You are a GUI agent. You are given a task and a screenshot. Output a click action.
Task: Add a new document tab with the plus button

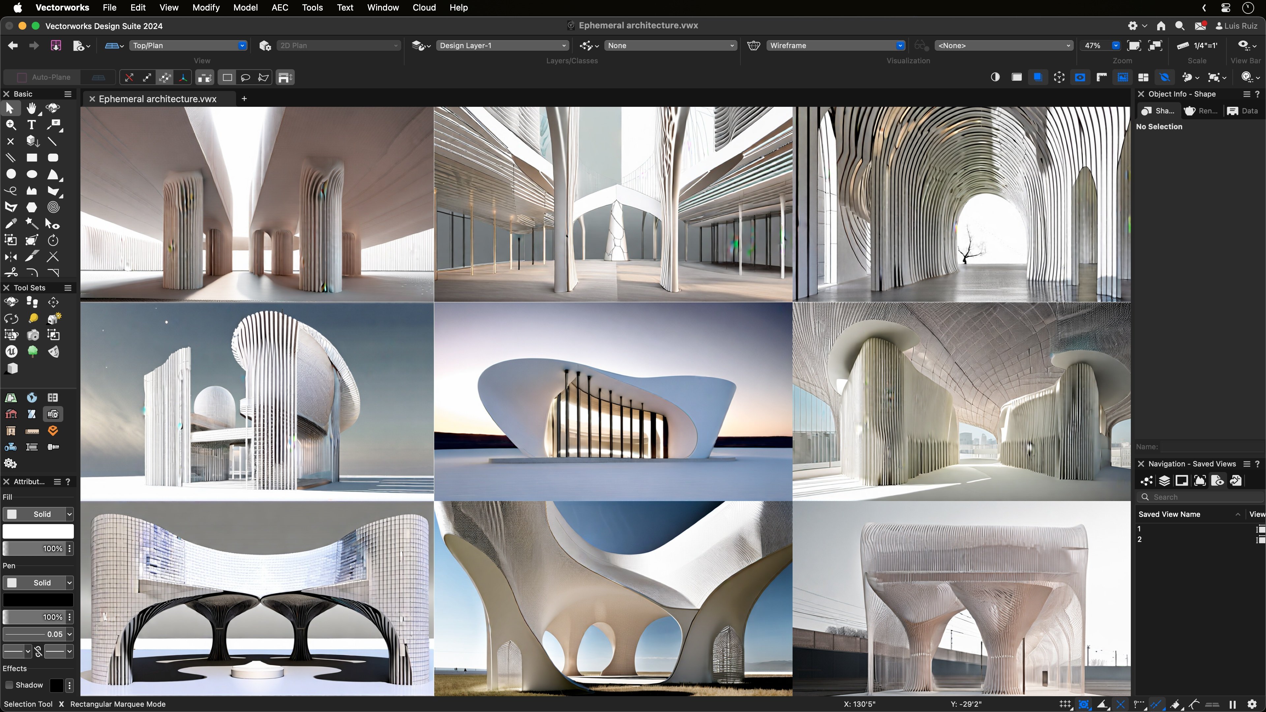click(x=244, y=98)
